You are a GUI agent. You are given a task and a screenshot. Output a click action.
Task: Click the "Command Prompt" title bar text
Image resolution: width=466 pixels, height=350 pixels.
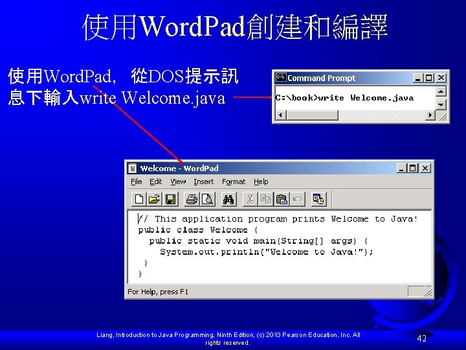coord(321,78)
